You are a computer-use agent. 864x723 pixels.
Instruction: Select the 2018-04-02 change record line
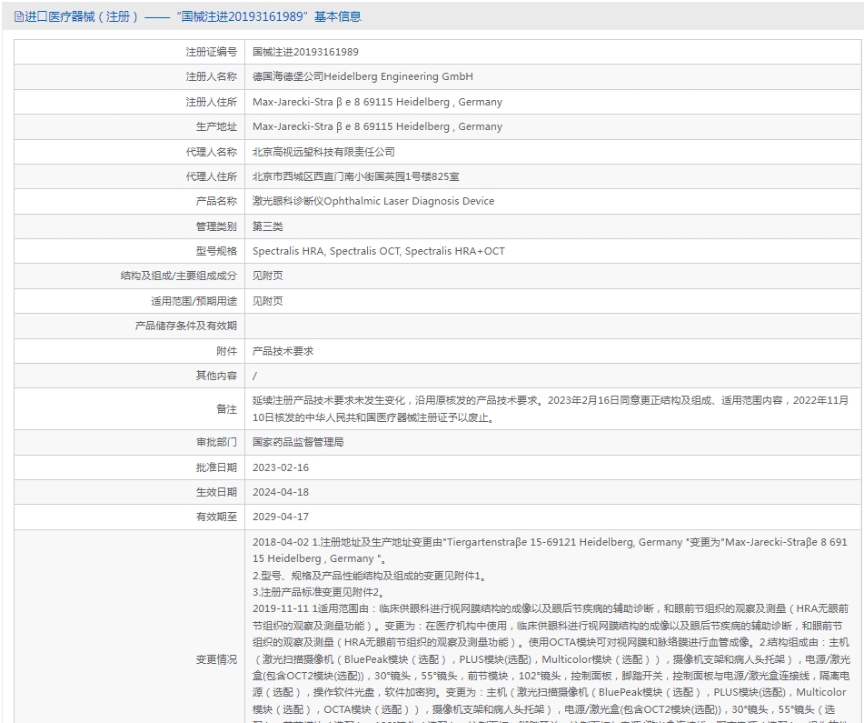[550, 550]
